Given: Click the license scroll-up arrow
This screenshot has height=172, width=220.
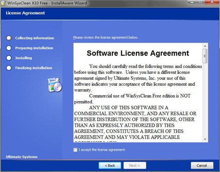Looking at the screenshot, I should (205, 46).
